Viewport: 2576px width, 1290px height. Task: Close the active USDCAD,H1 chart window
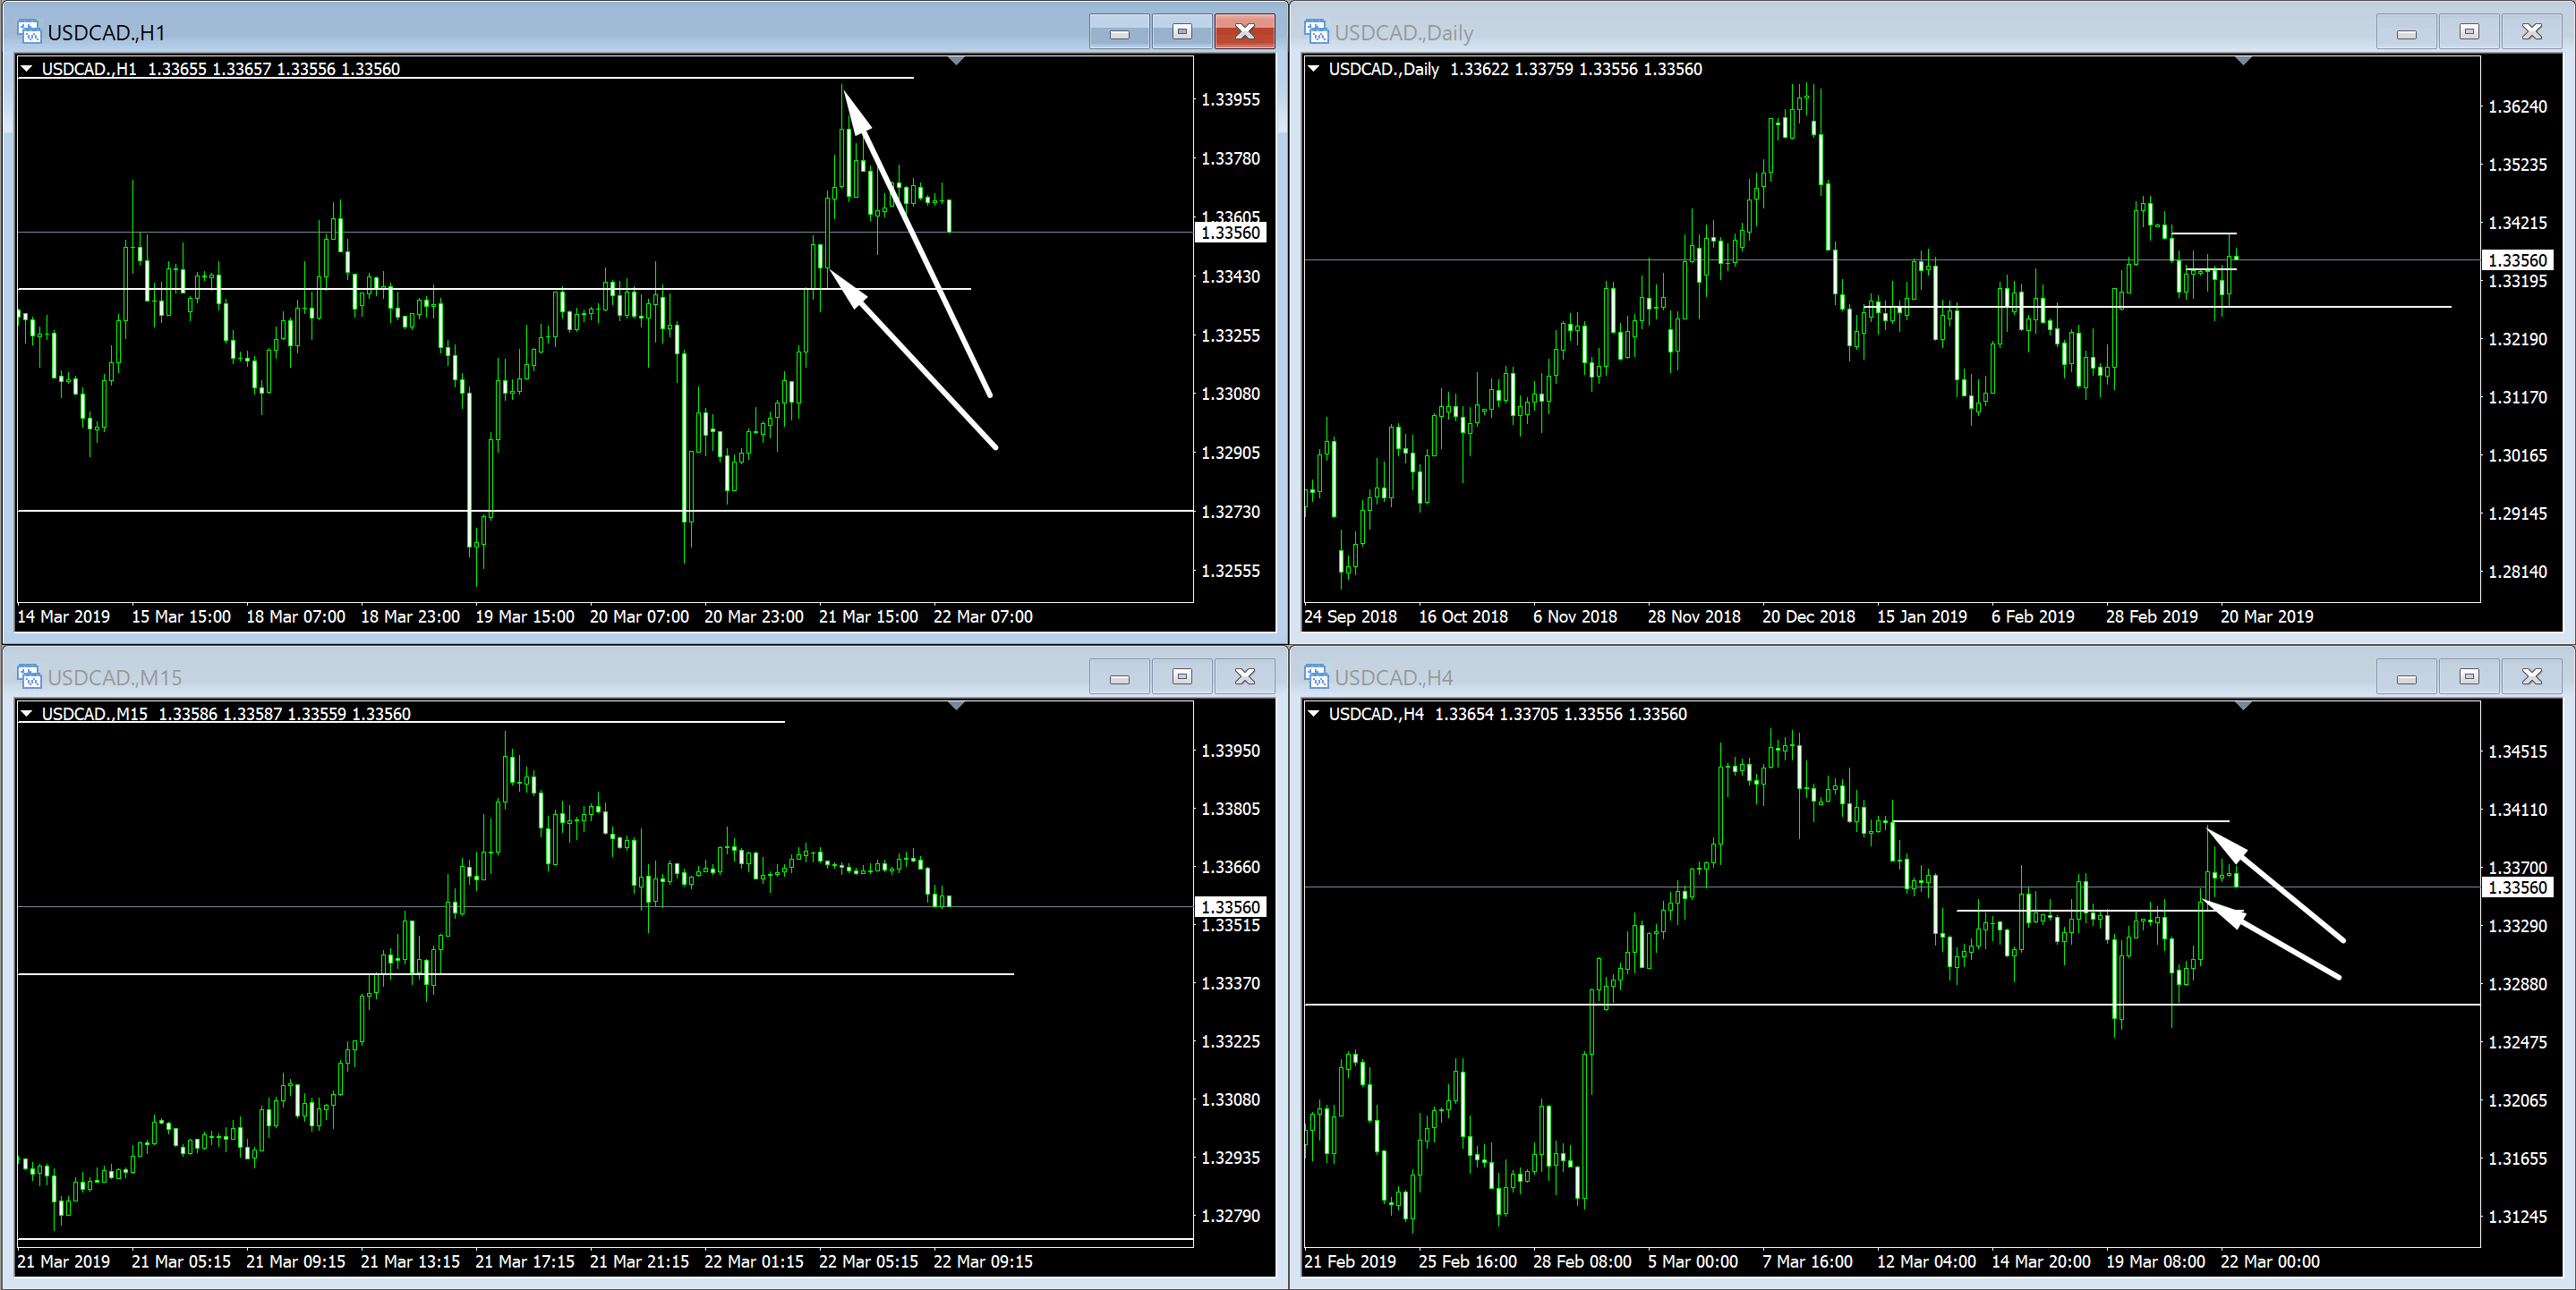1244,32
